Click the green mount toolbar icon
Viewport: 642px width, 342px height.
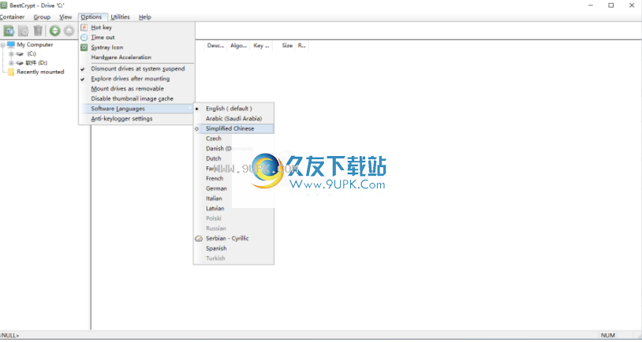tap(55, 31)
